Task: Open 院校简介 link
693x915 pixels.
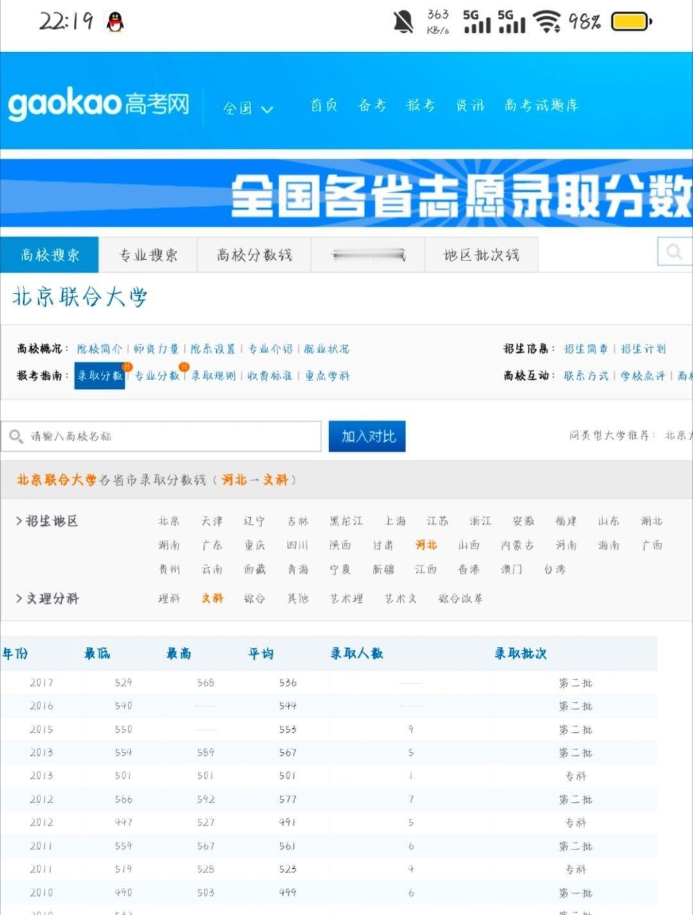Action: coord(99,349)
